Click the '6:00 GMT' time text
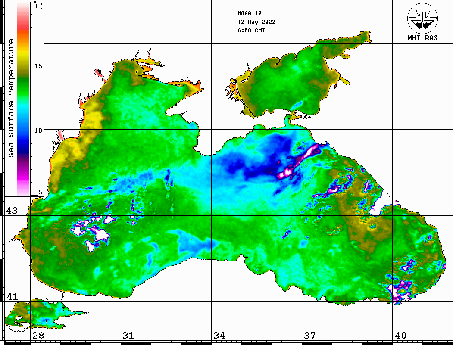This screenshot has width=453, height=345. (x=251, y=30)
